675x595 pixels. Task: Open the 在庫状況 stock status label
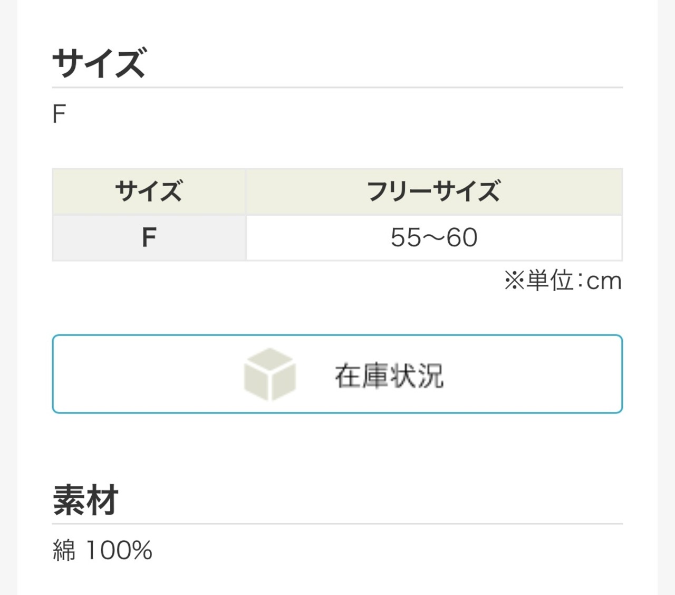[389, 376]
